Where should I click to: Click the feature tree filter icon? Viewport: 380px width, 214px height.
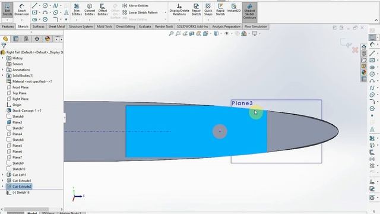tap(4, 46)
